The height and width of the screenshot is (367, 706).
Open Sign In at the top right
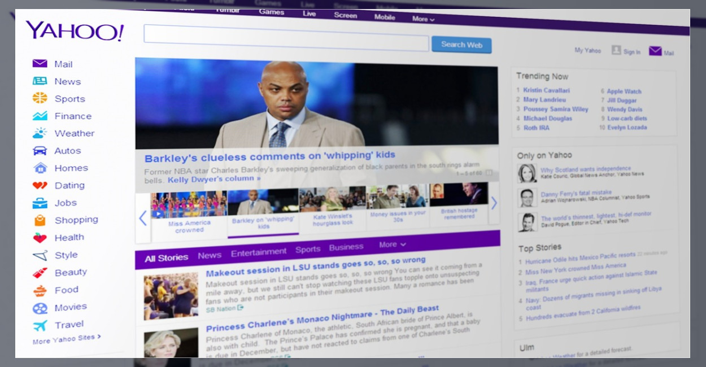click(x=626, y=51)
